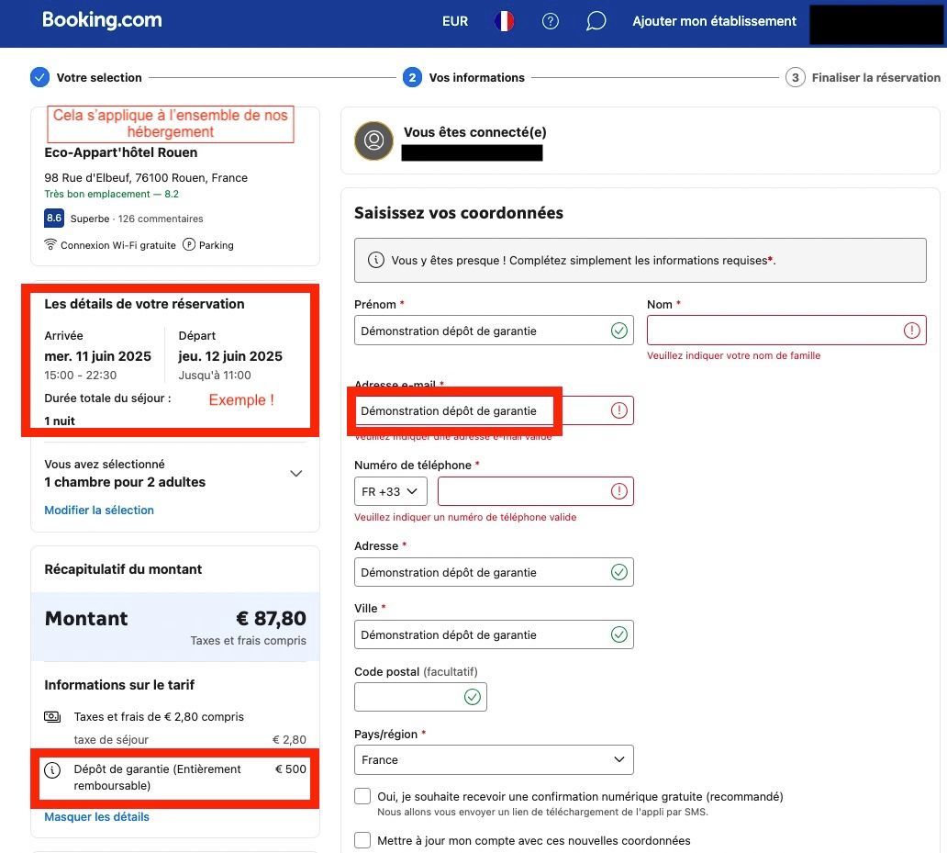
Task: Click into the Adresse e-mail field
Action: click(x=494, y=410)
